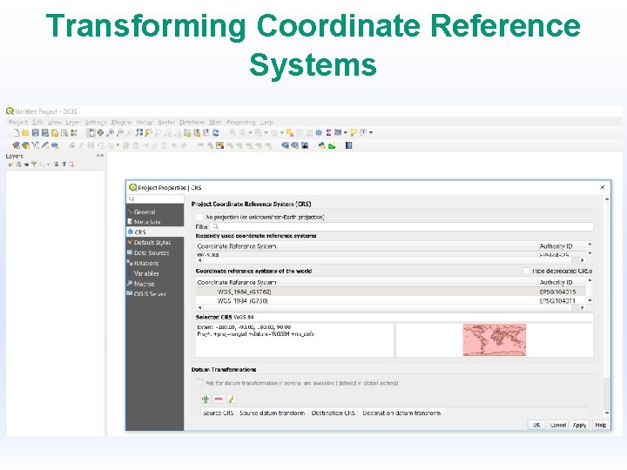Viewport: 627px width, 470px height.
Task: Click the Zoom In magnifier icon
Action: [x=110, y=133]
